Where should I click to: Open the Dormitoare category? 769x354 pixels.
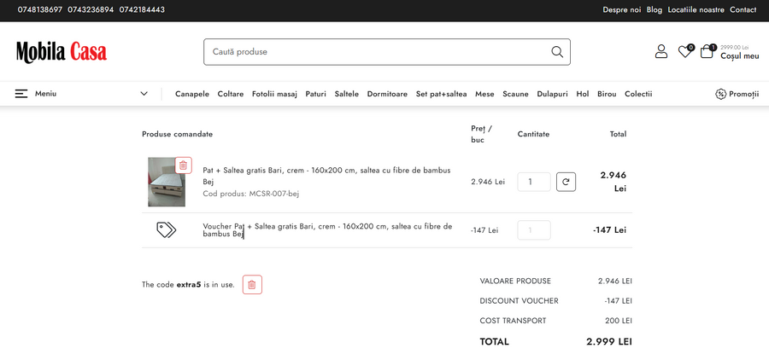(387, 94)
